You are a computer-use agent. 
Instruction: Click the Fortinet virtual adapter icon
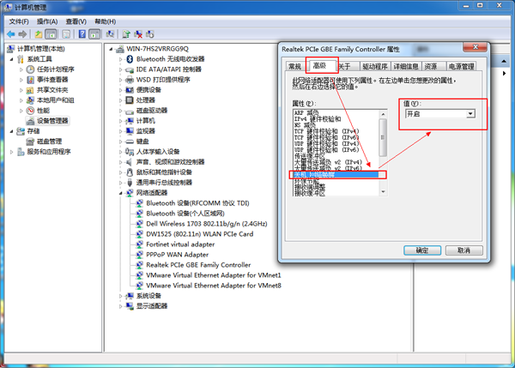coord(140,244)
